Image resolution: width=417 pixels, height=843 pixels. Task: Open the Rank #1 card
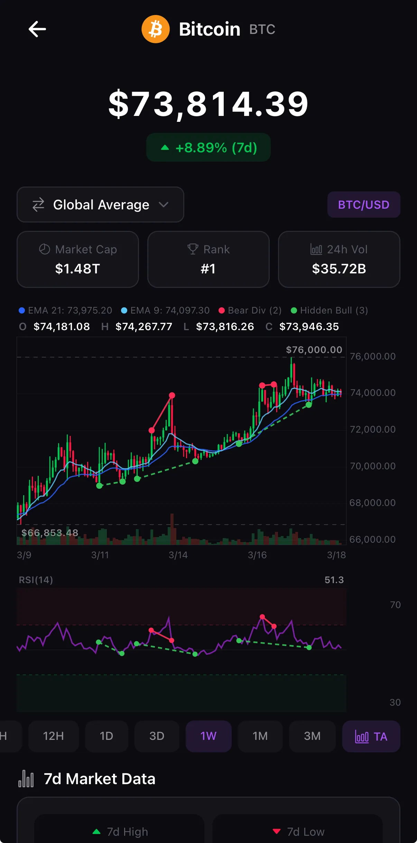click(208, 259)
